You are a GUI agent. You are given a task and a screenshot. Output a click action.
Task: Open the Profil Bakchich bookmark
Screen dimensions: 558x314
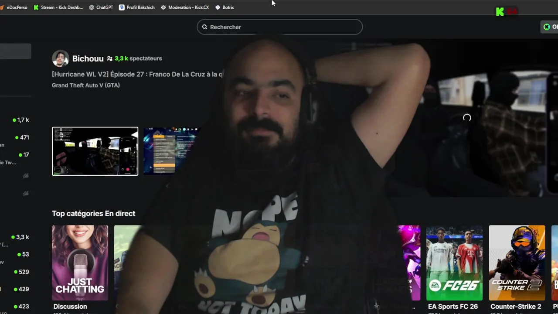[136, 7]
